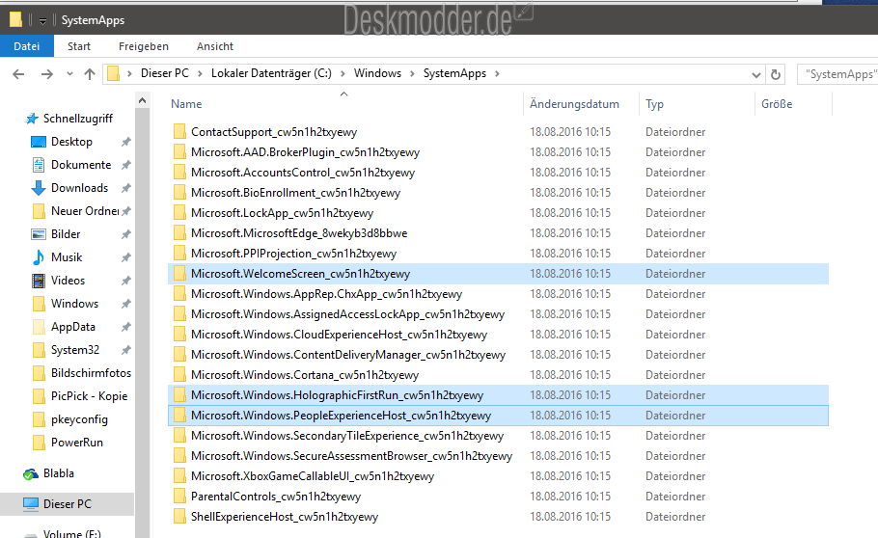
Task: Go back with the left arrow button
Action: [18, 74]
